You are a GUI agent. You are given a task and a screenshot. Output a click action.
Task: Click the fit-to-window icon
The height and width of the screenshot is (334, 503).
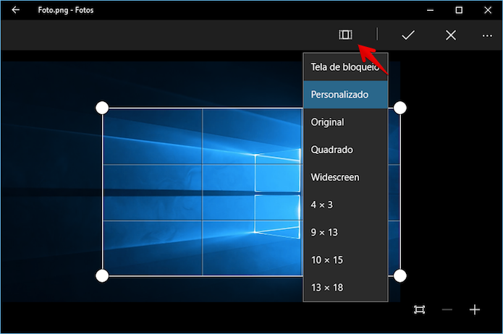(419, 309)
